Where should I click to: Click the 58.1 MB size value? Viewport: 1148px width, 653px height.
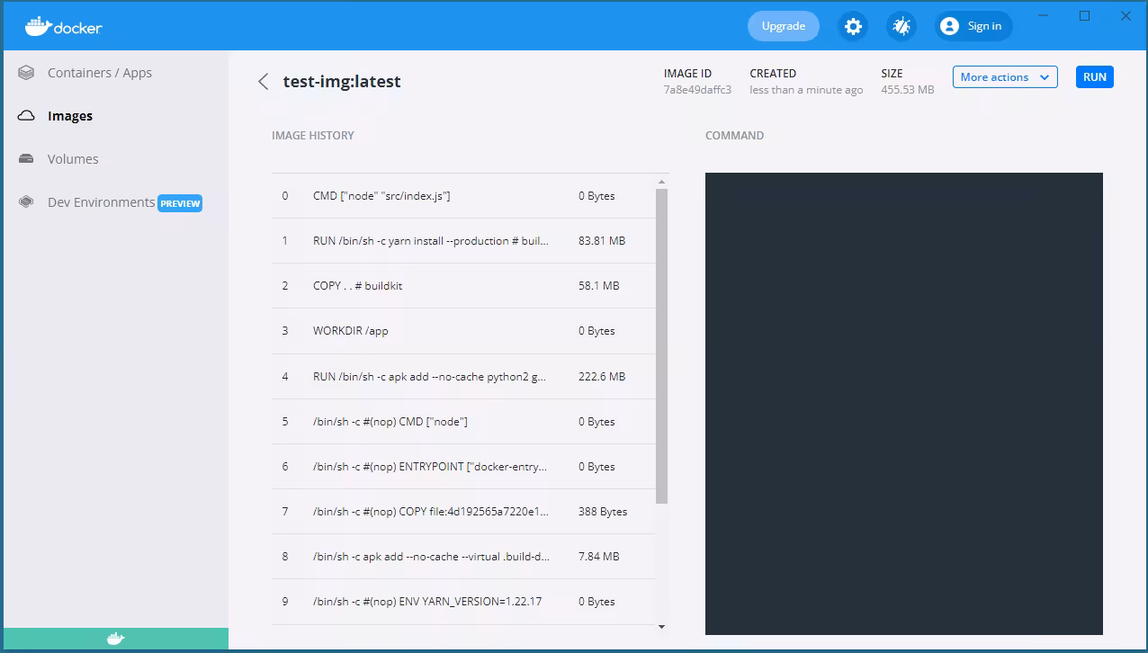(599, 286)
